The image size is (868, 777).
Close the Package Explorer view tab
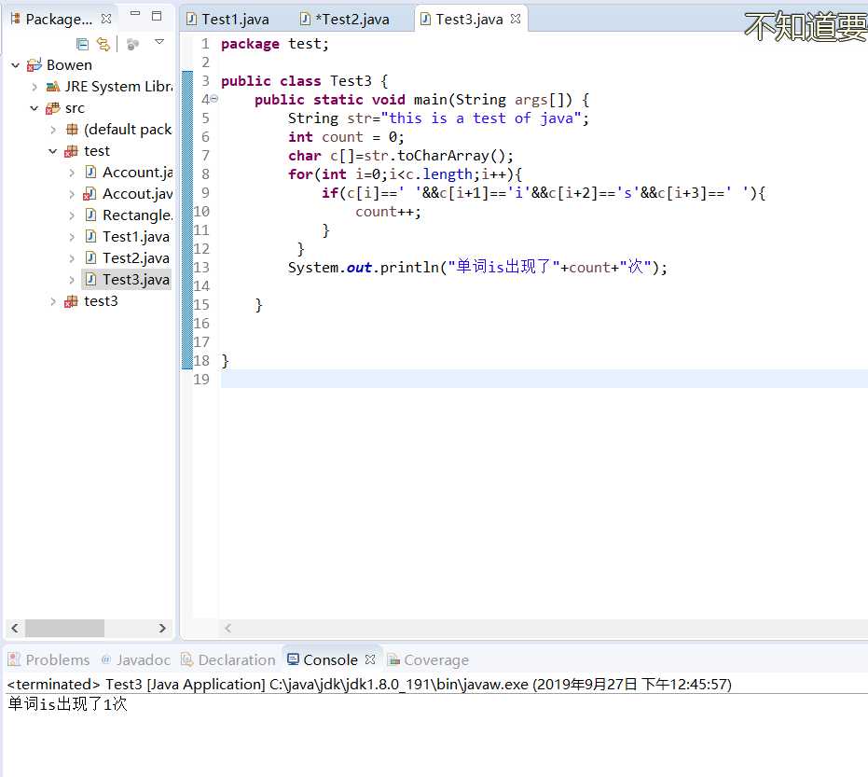pyautogui.click(x=106, y=19)
